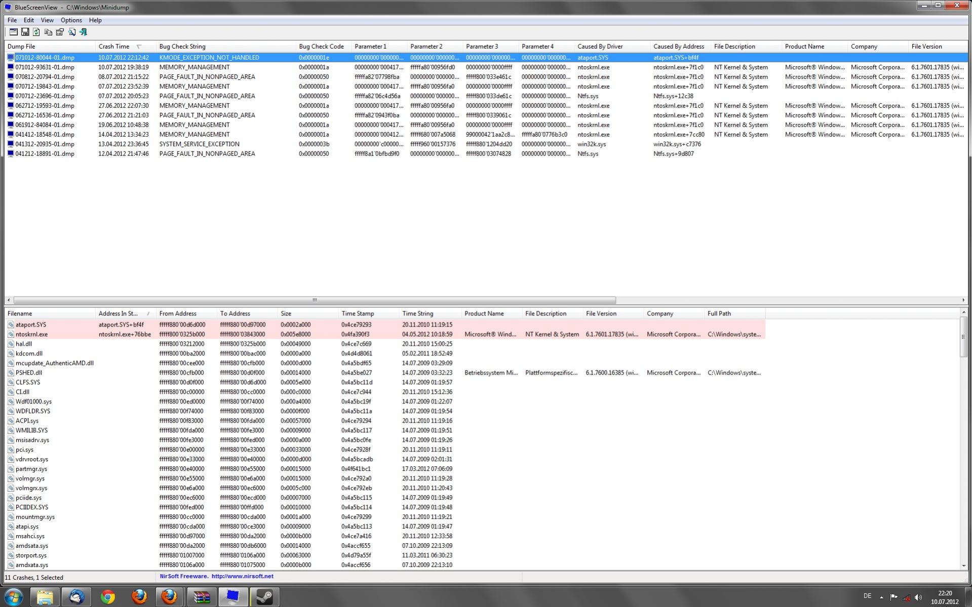The height and width of the screenshot is (607, 972).
Task: Click the BlueScreenView title bar icon
Action: pyautogui.click(x=8, y=7)
